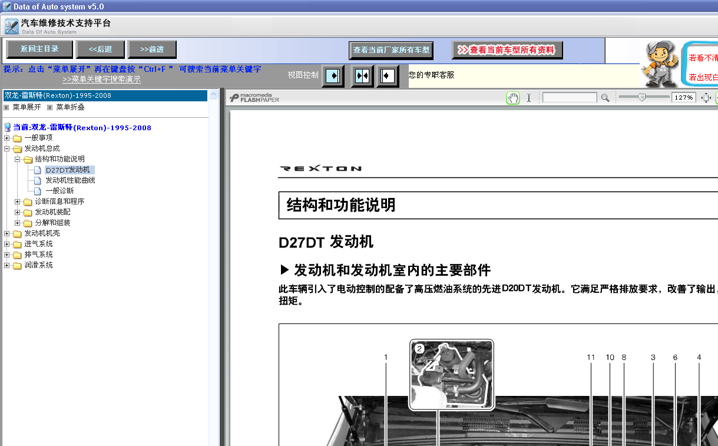
Task: Open 一般诊断 document in tree
Action: (x=59, y=191)
